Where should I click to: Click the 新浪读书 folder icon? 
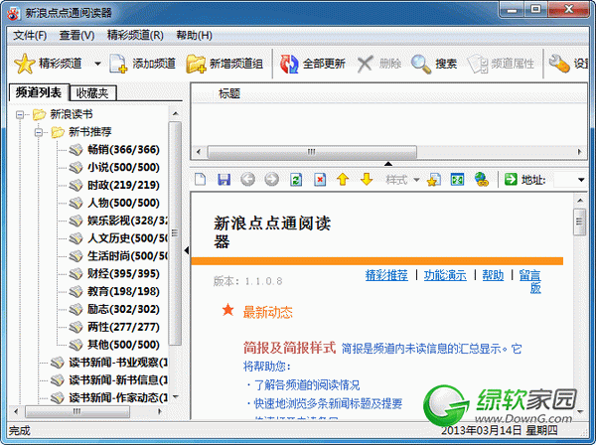click(x=39, y=114)
